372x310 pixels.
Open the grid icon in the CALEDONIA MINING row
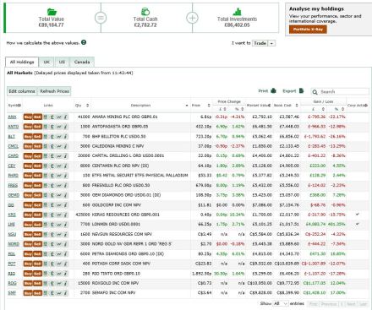(x=46, y=146)
